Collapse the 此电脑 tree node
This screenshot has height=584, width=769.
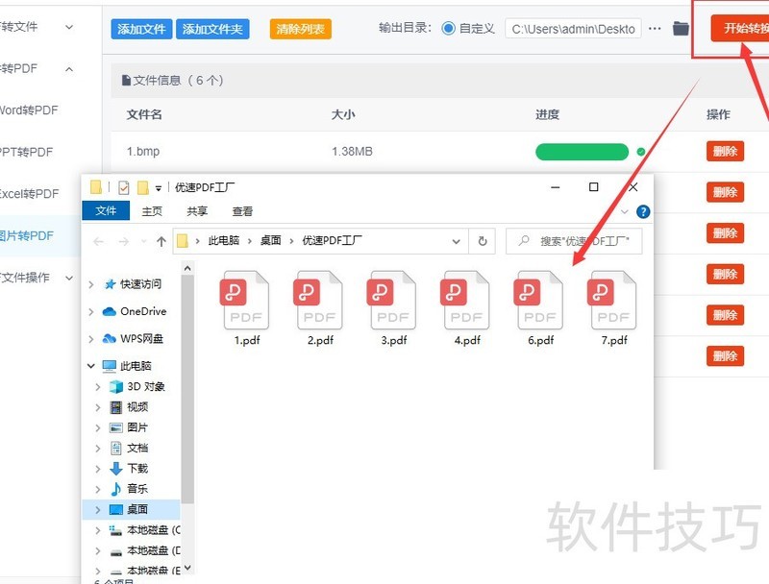pos(91,366)
